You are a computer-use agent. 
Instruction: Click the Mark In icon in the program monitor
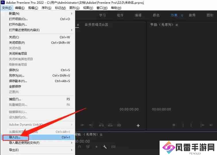point(183,125)
